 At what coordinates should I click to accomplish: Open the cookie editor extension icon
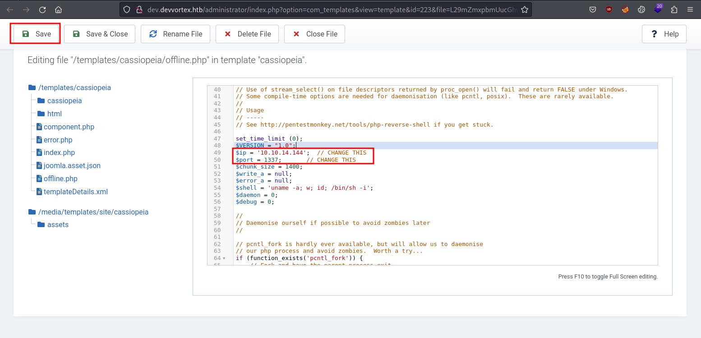641,9
